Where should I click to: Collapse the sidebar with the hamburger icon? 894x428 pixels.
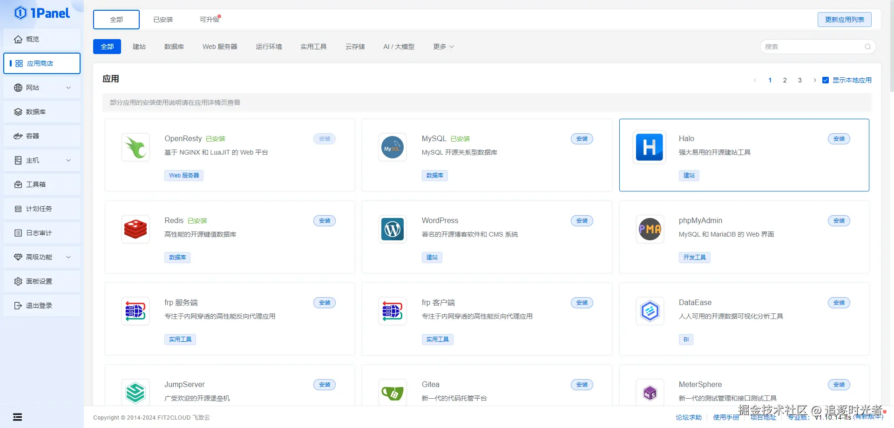[x=18, y=417]
